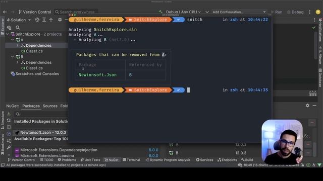
Task: Switch to NuGet Sources tab
Action: pyautogui.click(x=50, y=106)
